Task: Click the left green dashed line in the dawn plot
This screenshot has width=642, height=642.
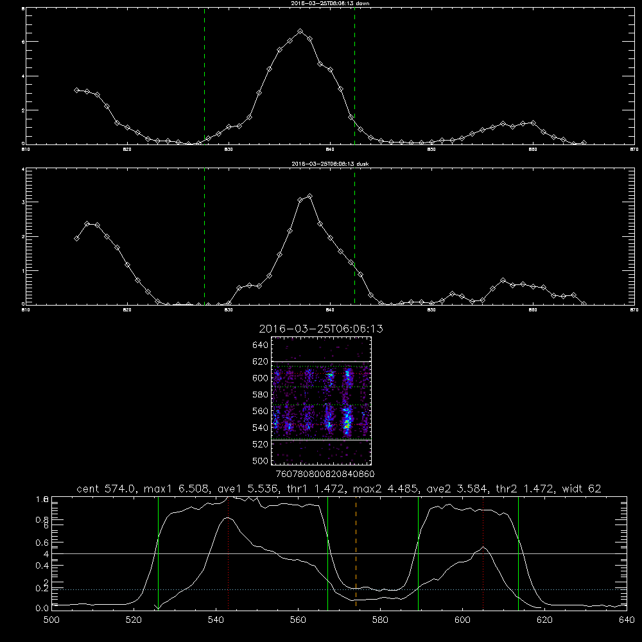Action: pyautogui.click(x=204, y=76)
